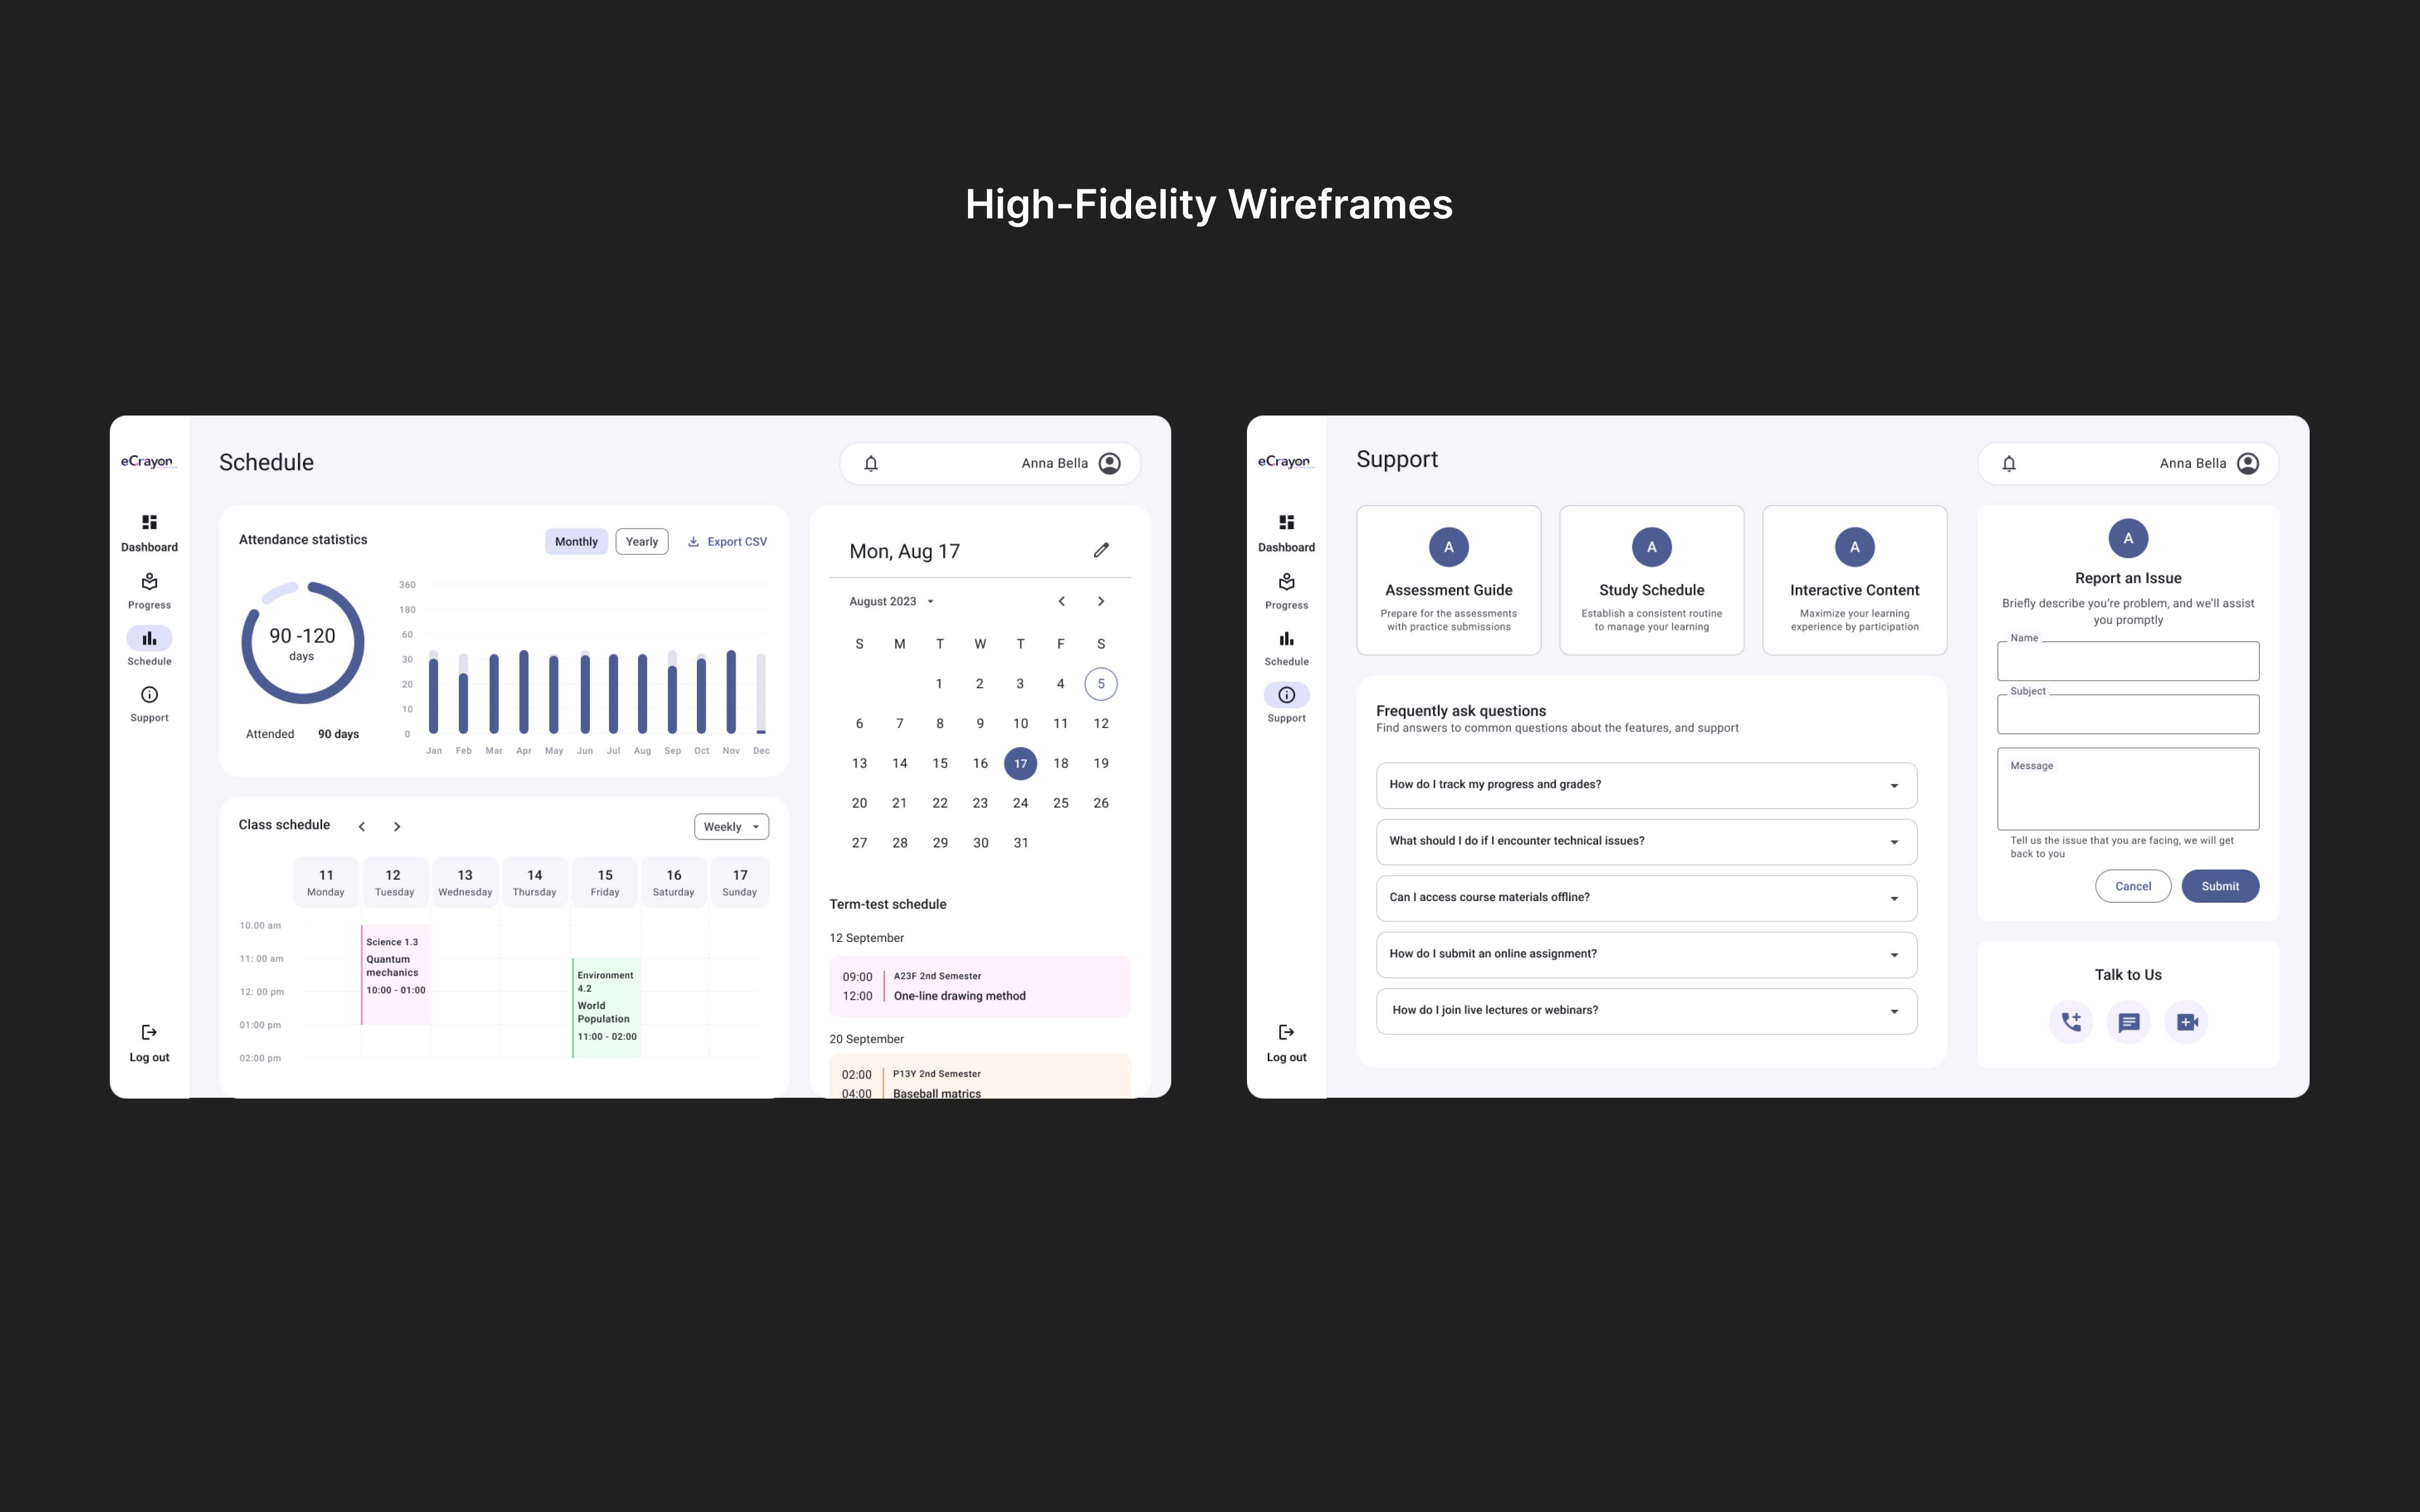
Task: Expand the August 2023 month selector
Action: (x=891, y=602)
